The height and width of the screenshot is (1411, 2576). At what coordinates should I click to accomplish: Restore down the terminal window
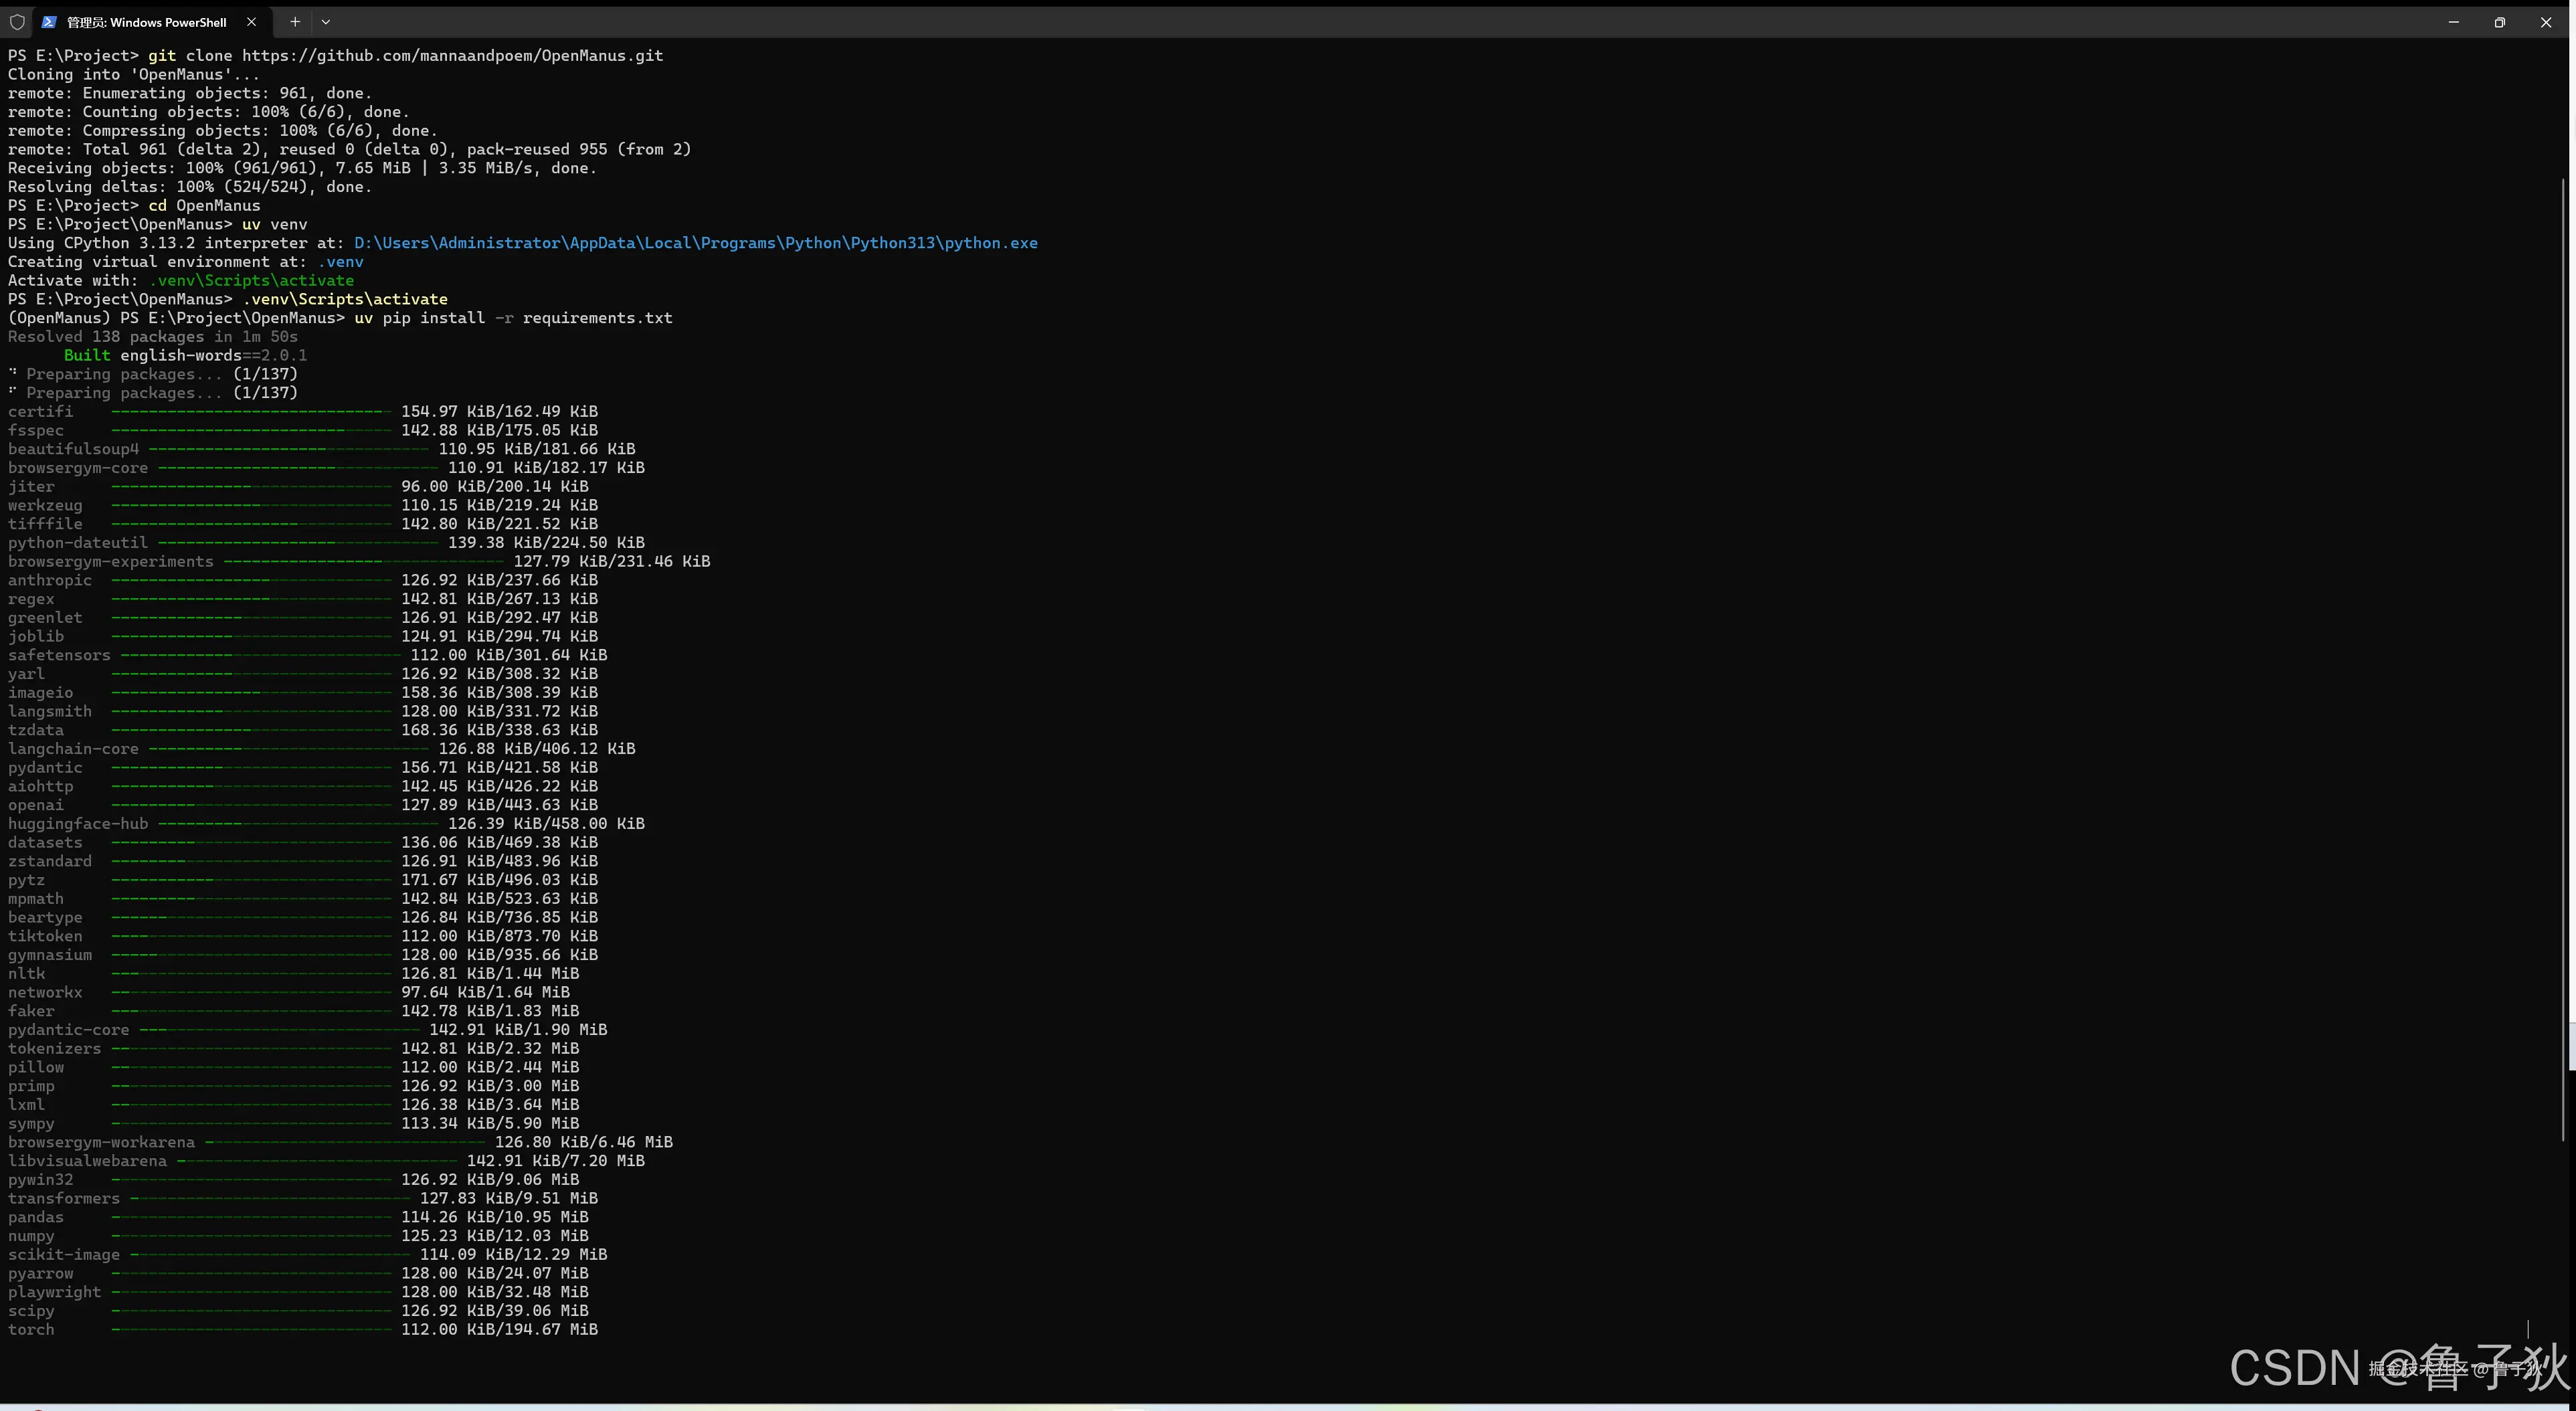pos(2499,22)
